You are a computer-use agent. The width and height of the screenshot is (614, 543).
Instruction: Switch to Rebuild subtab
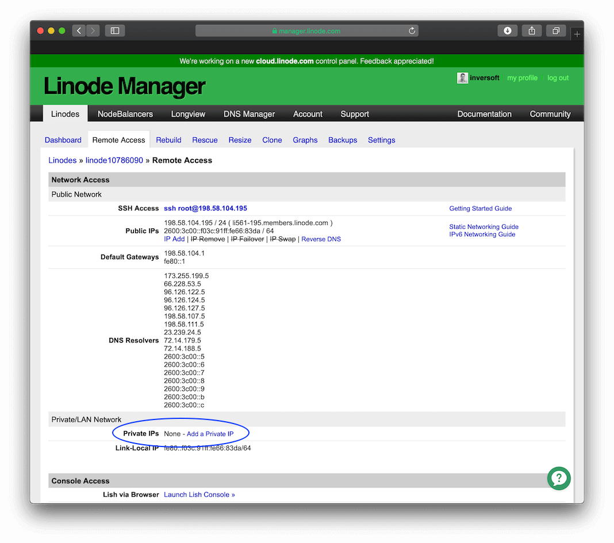pyautogui.click(x=168, y=140)
